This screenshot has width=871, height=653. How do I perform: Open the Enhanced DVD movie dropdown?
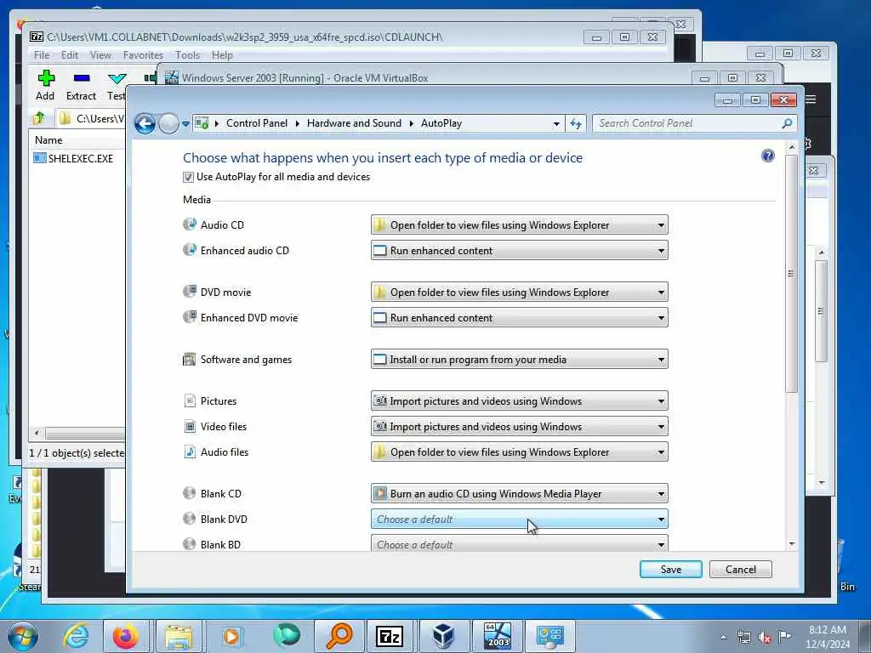tap(520, 318)
